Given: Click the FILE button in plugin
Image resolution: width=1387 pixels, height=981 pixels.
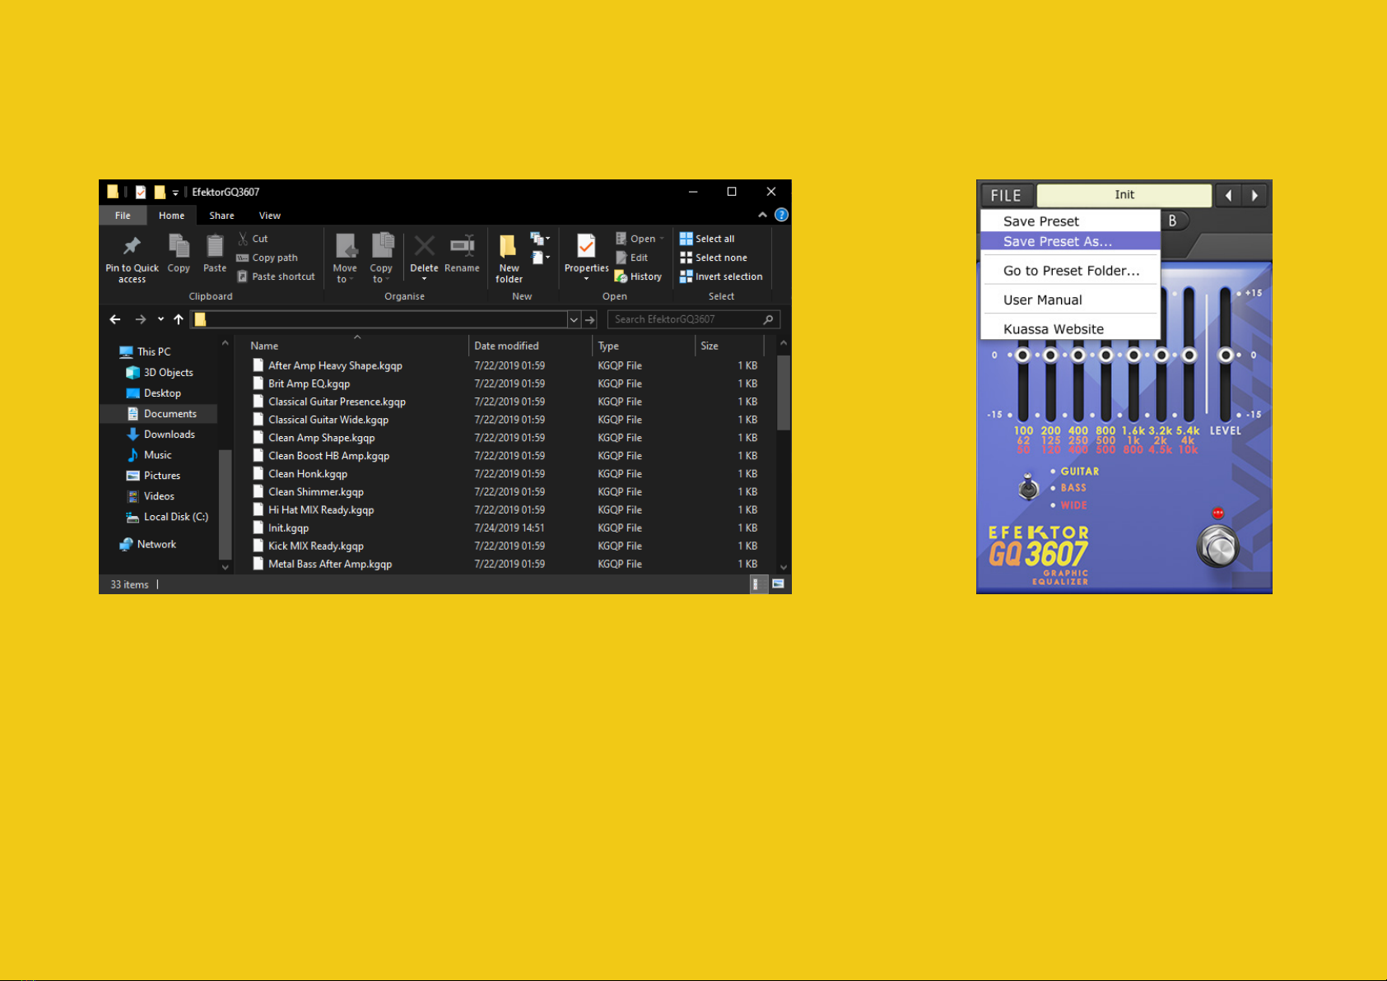Looking at the screenshot, I should click(1007, 196).
